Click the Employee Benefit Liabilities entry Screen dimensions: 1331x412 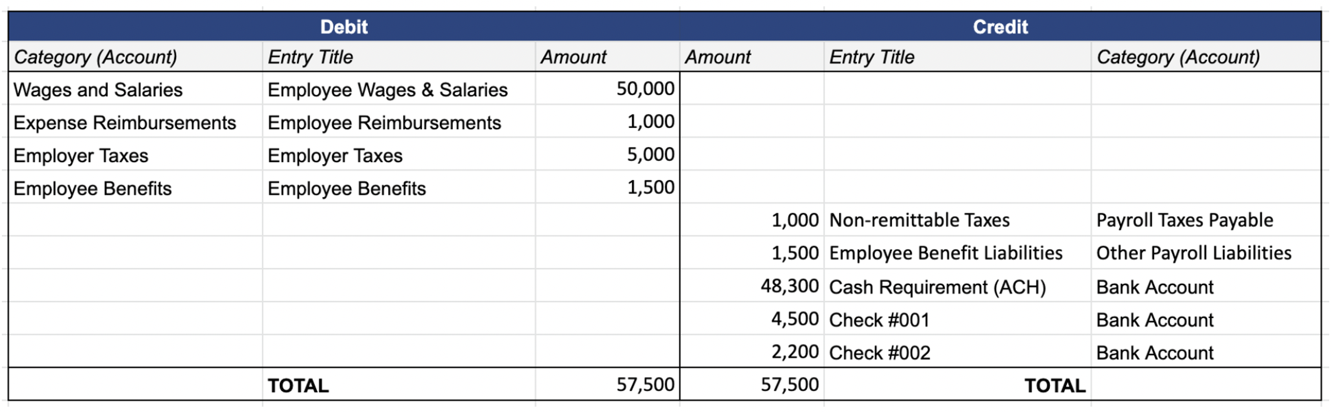point(957,253)
